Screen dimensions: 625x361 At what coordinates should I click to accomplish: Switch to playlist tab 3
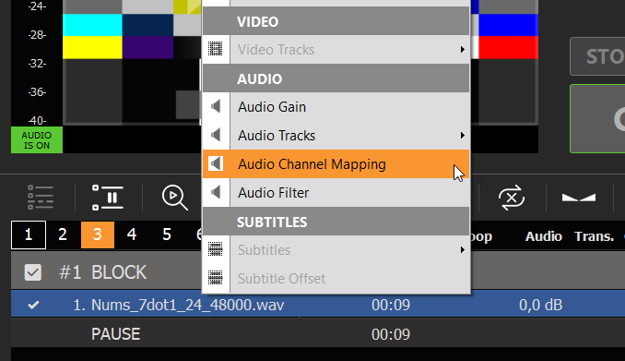tap(98, 235)
